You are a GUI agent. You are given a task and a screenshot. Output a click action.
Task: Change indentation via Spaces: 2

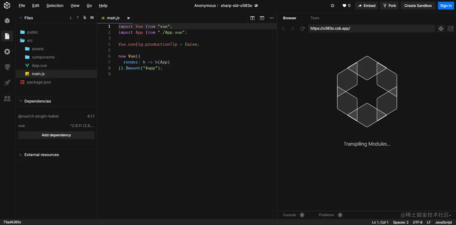pos(401,222)
